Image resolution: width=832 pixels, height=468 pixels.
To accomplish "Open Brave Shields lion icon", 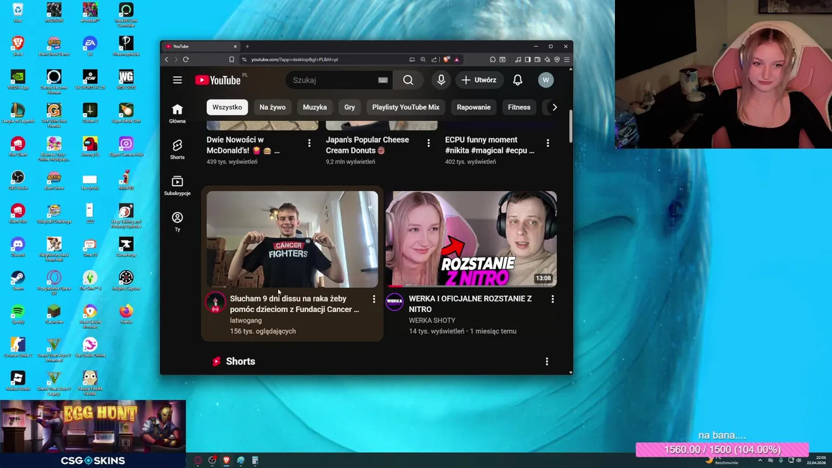I will [447, 59].
